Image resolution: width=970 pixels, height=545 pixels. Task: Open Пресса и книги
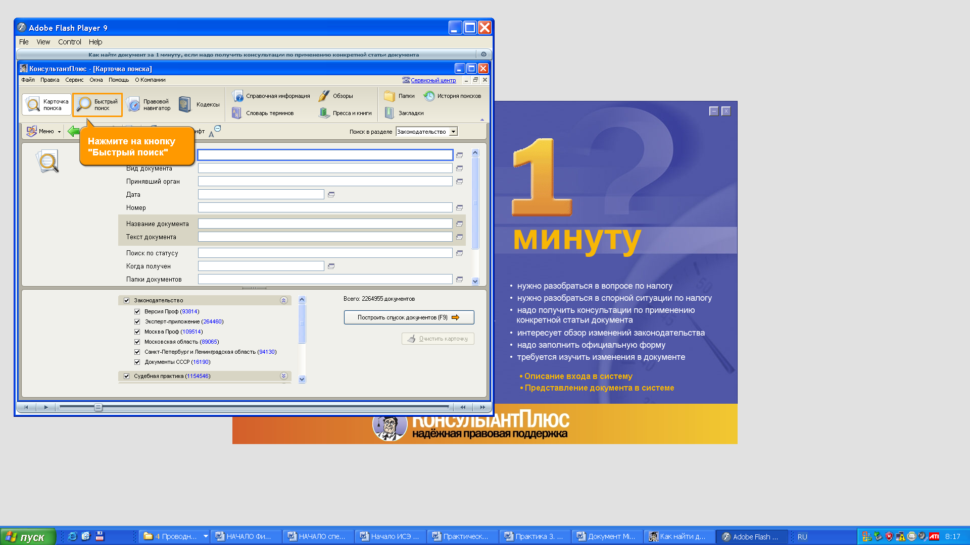[x=346, y=113]
